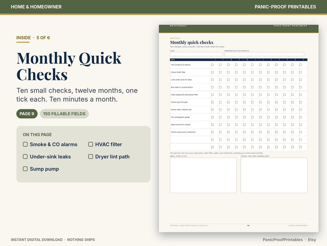Click the 150 FILLABLE FIELDS pill
327x246 pixels.
coord(64,114)
